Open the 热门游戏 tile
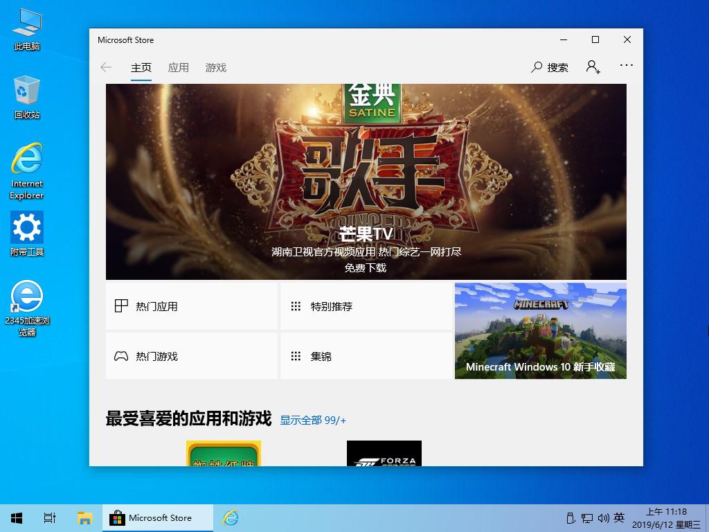Image resolution: width=709 pixels, height=532 pixels. 192,356
